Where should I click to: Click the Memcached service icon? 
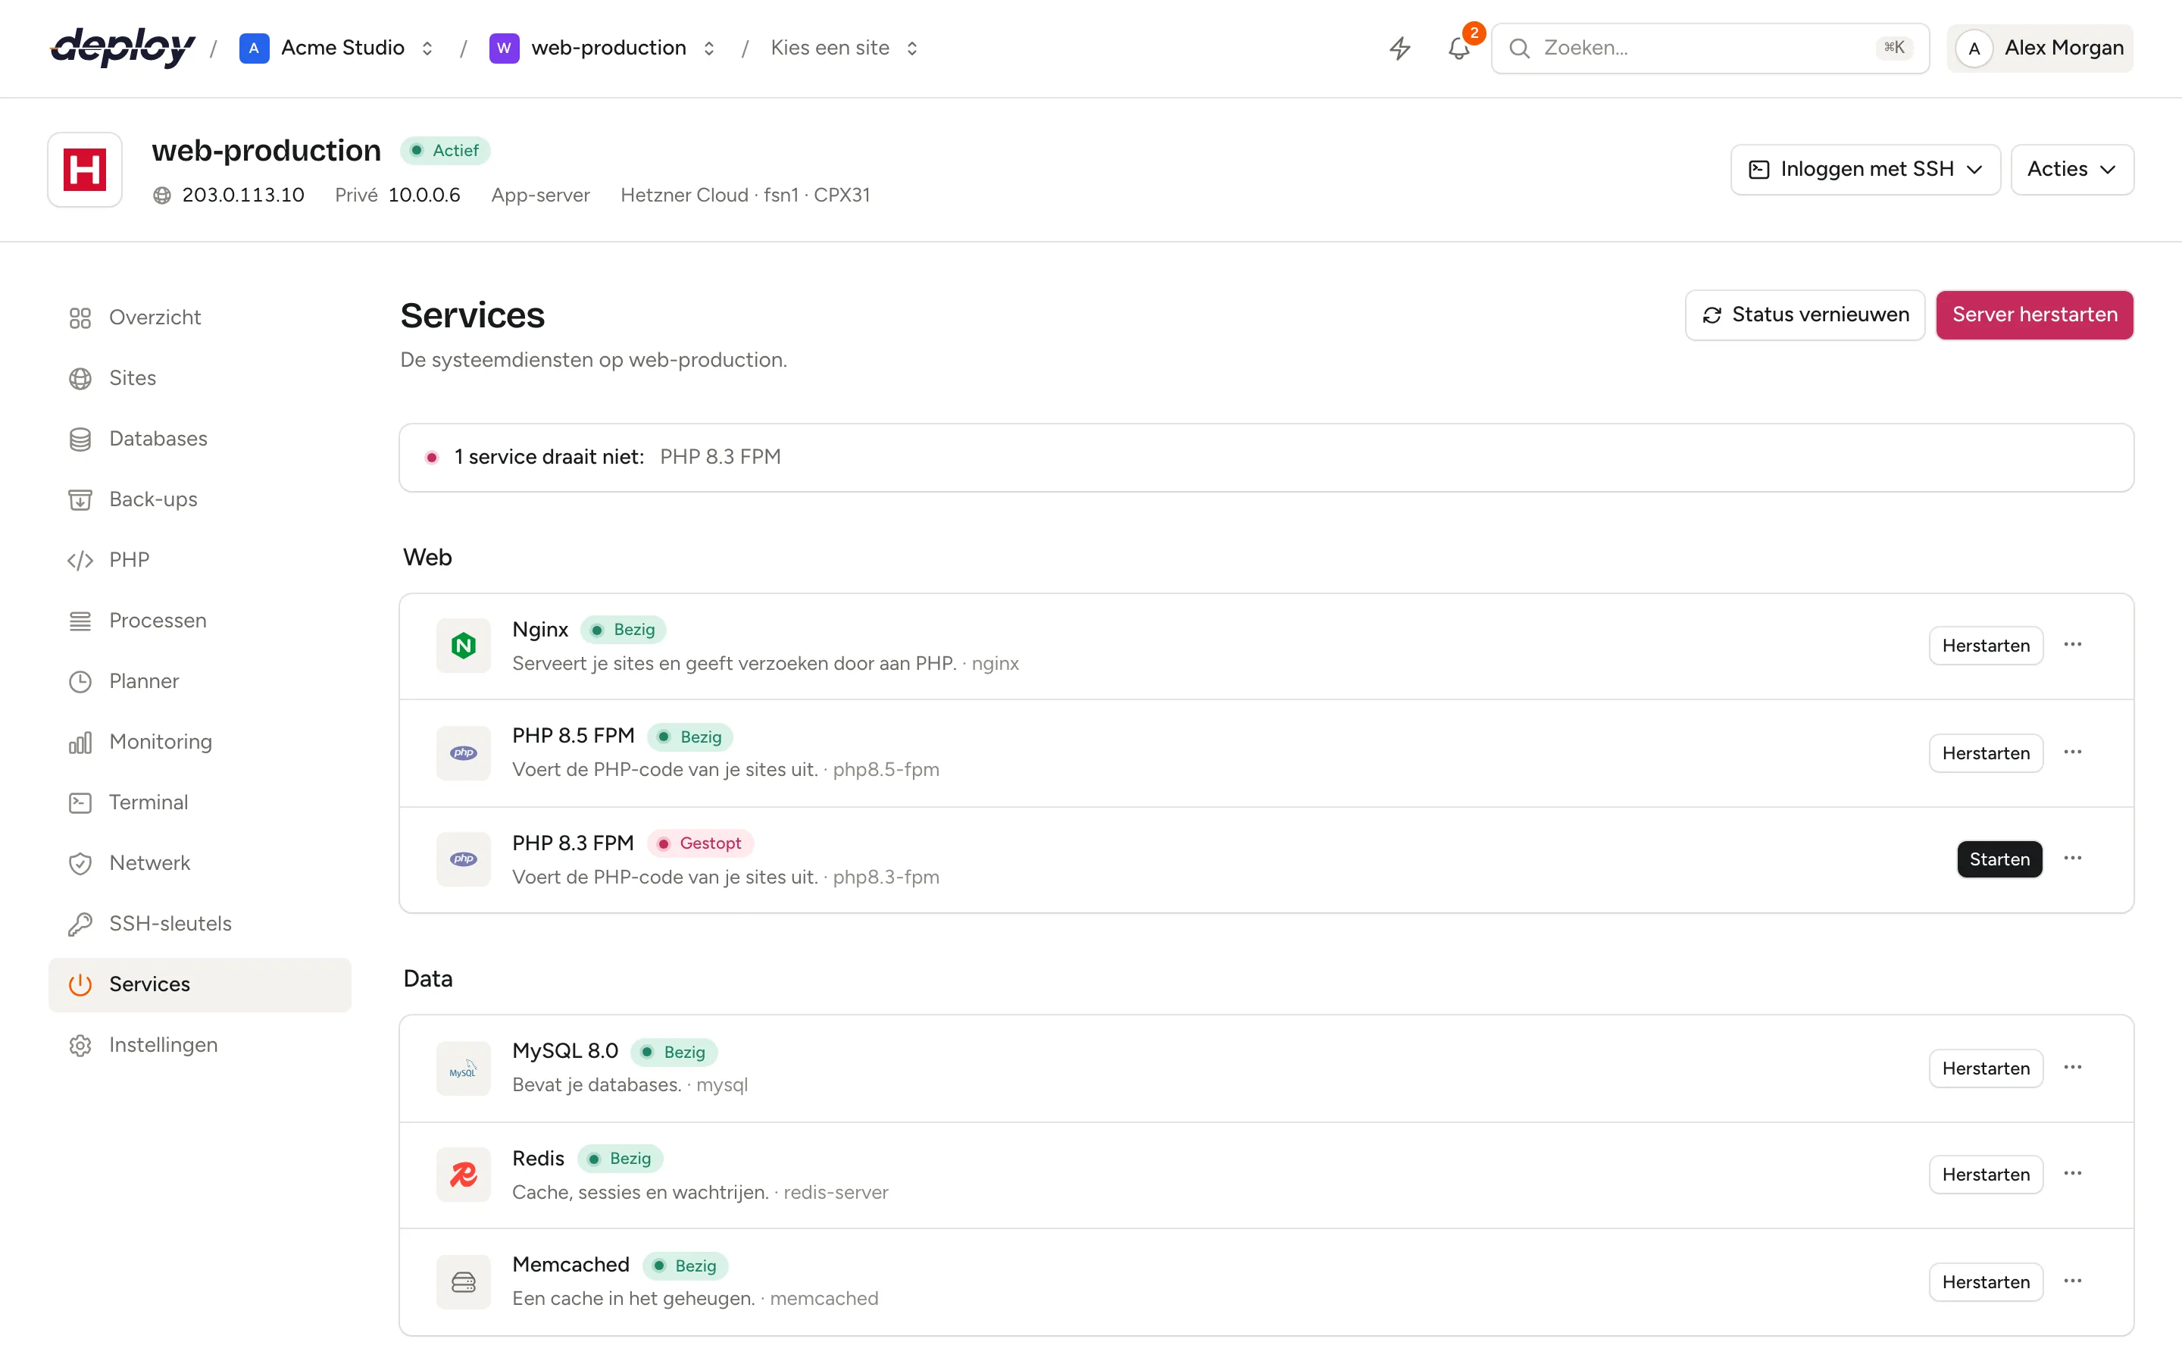point(464,1282)
